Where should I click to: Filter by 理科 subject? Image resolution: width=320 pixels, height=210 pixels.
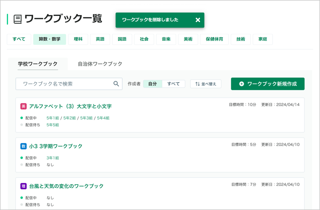pos(78,39)
